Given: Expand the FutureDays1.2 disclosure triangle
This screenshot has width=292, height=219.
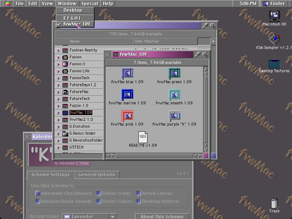Looking at the screenshot, I should pos(58,85).
